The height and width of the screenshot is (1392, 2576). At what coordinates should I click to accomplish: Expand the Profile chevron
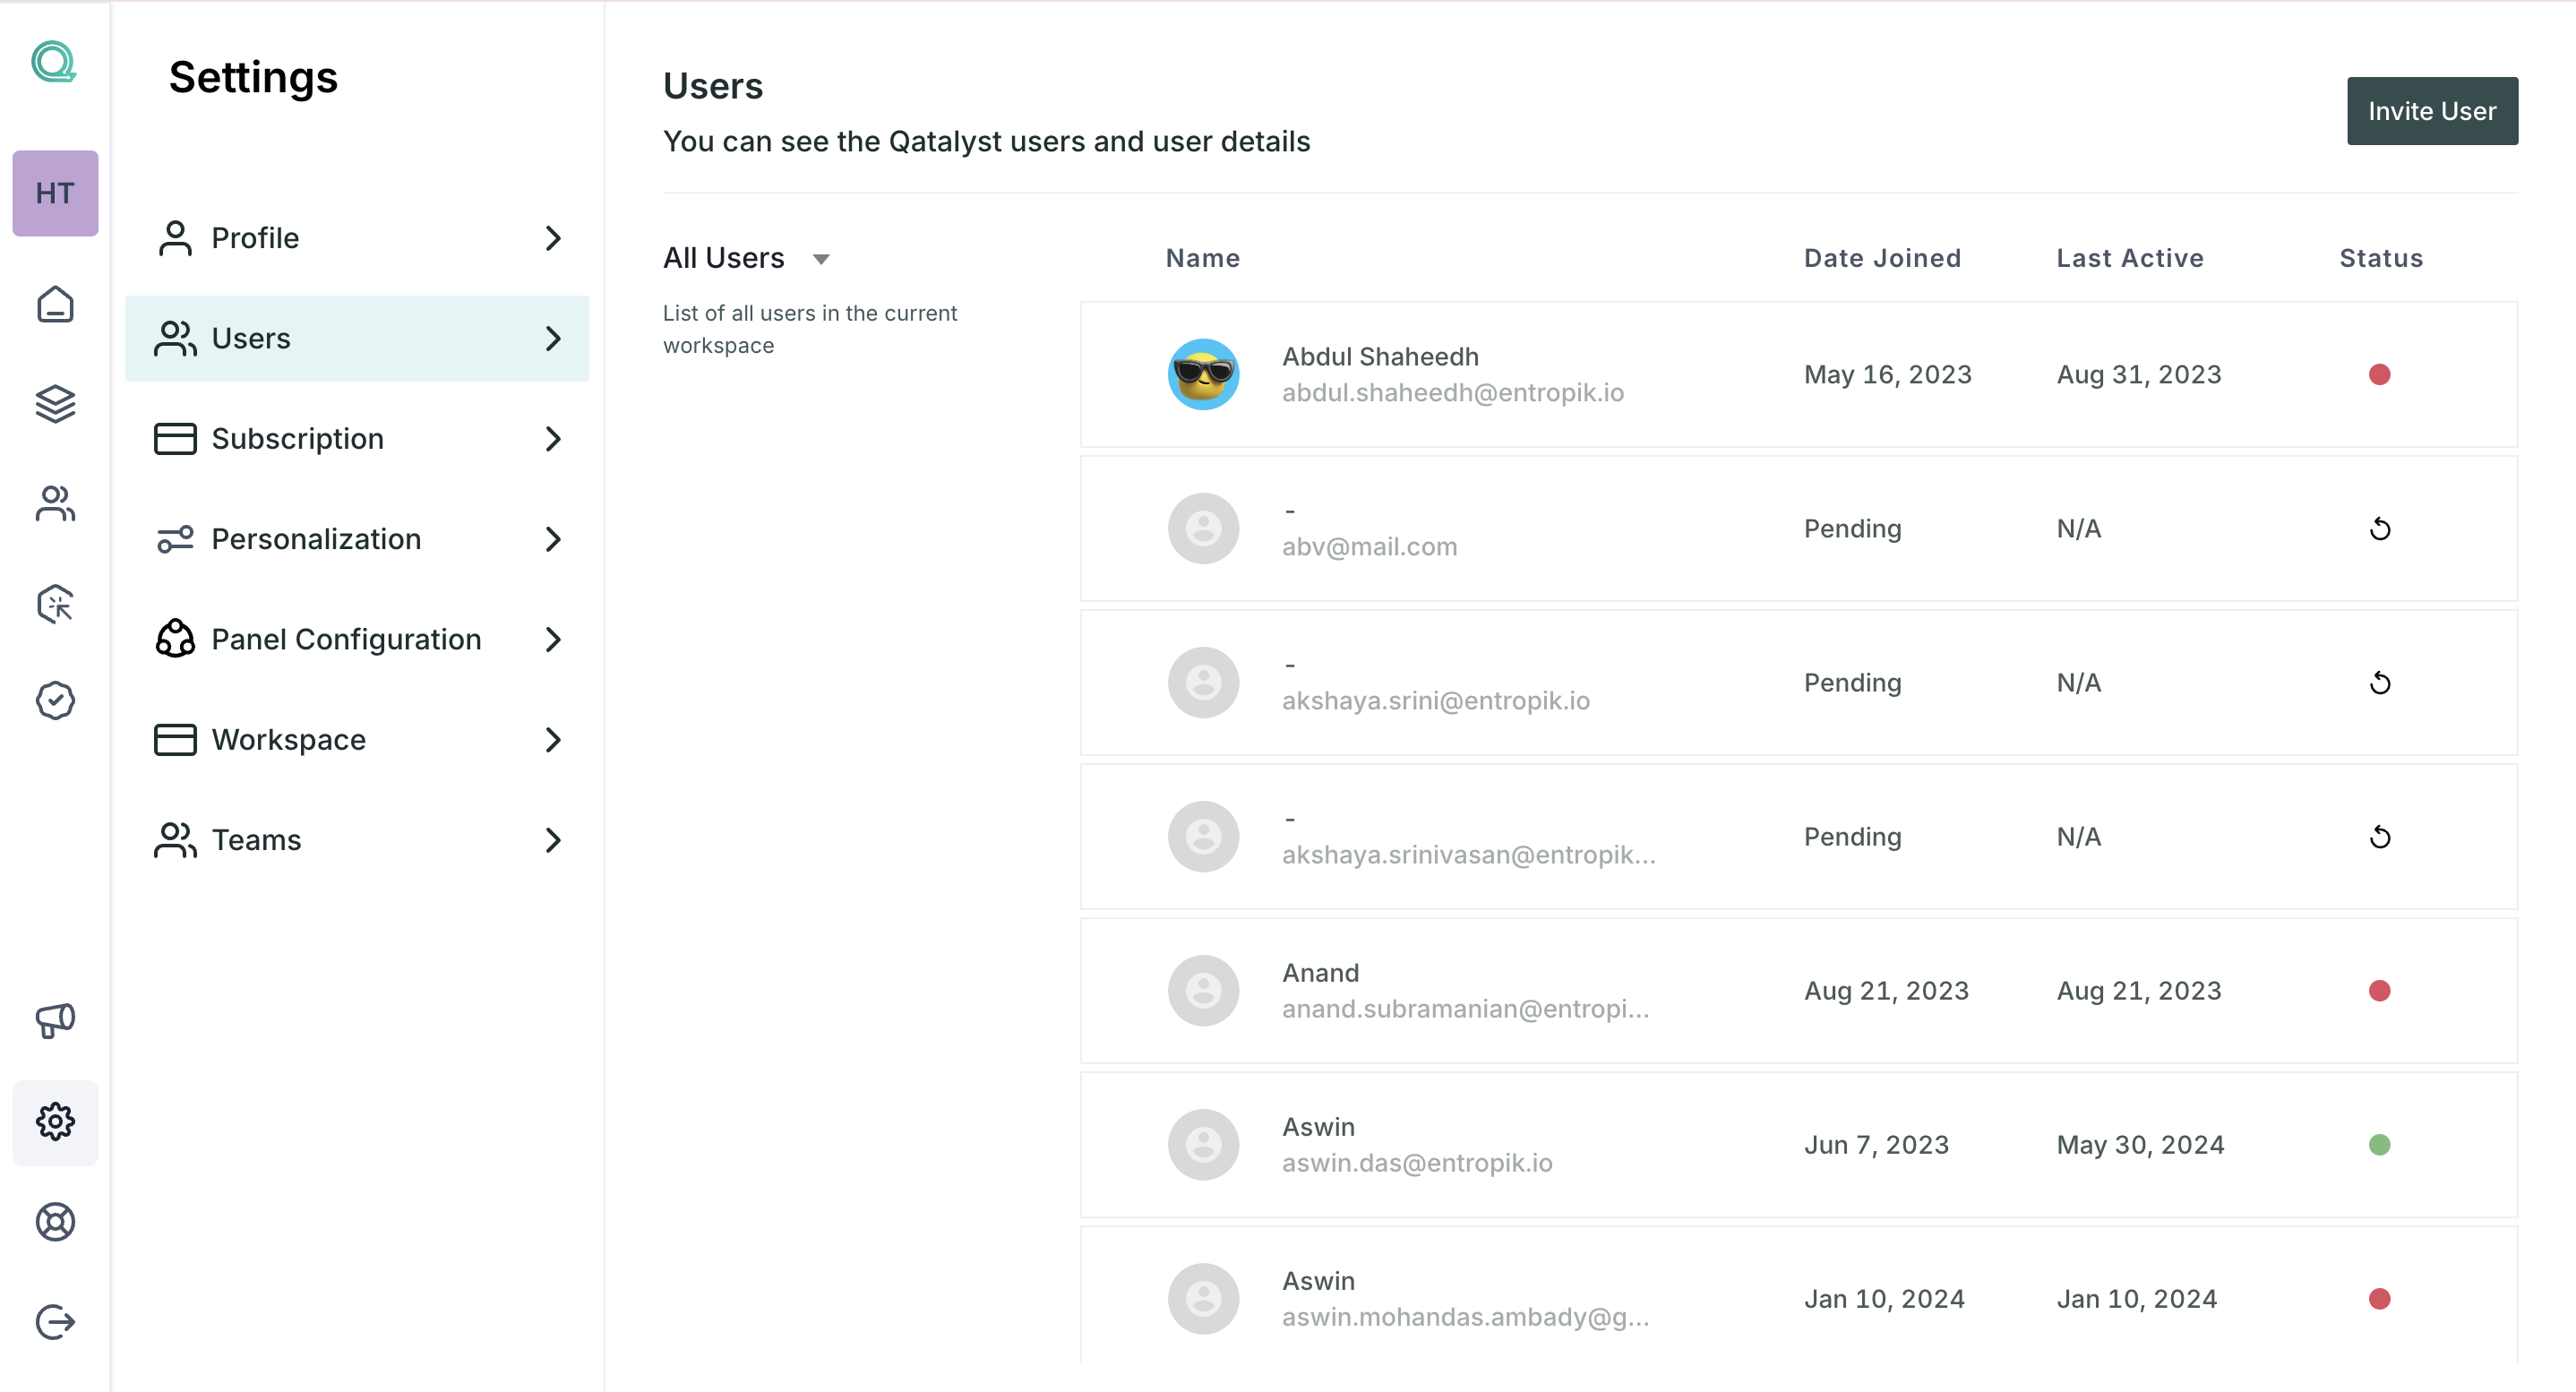tap(553, 238)
